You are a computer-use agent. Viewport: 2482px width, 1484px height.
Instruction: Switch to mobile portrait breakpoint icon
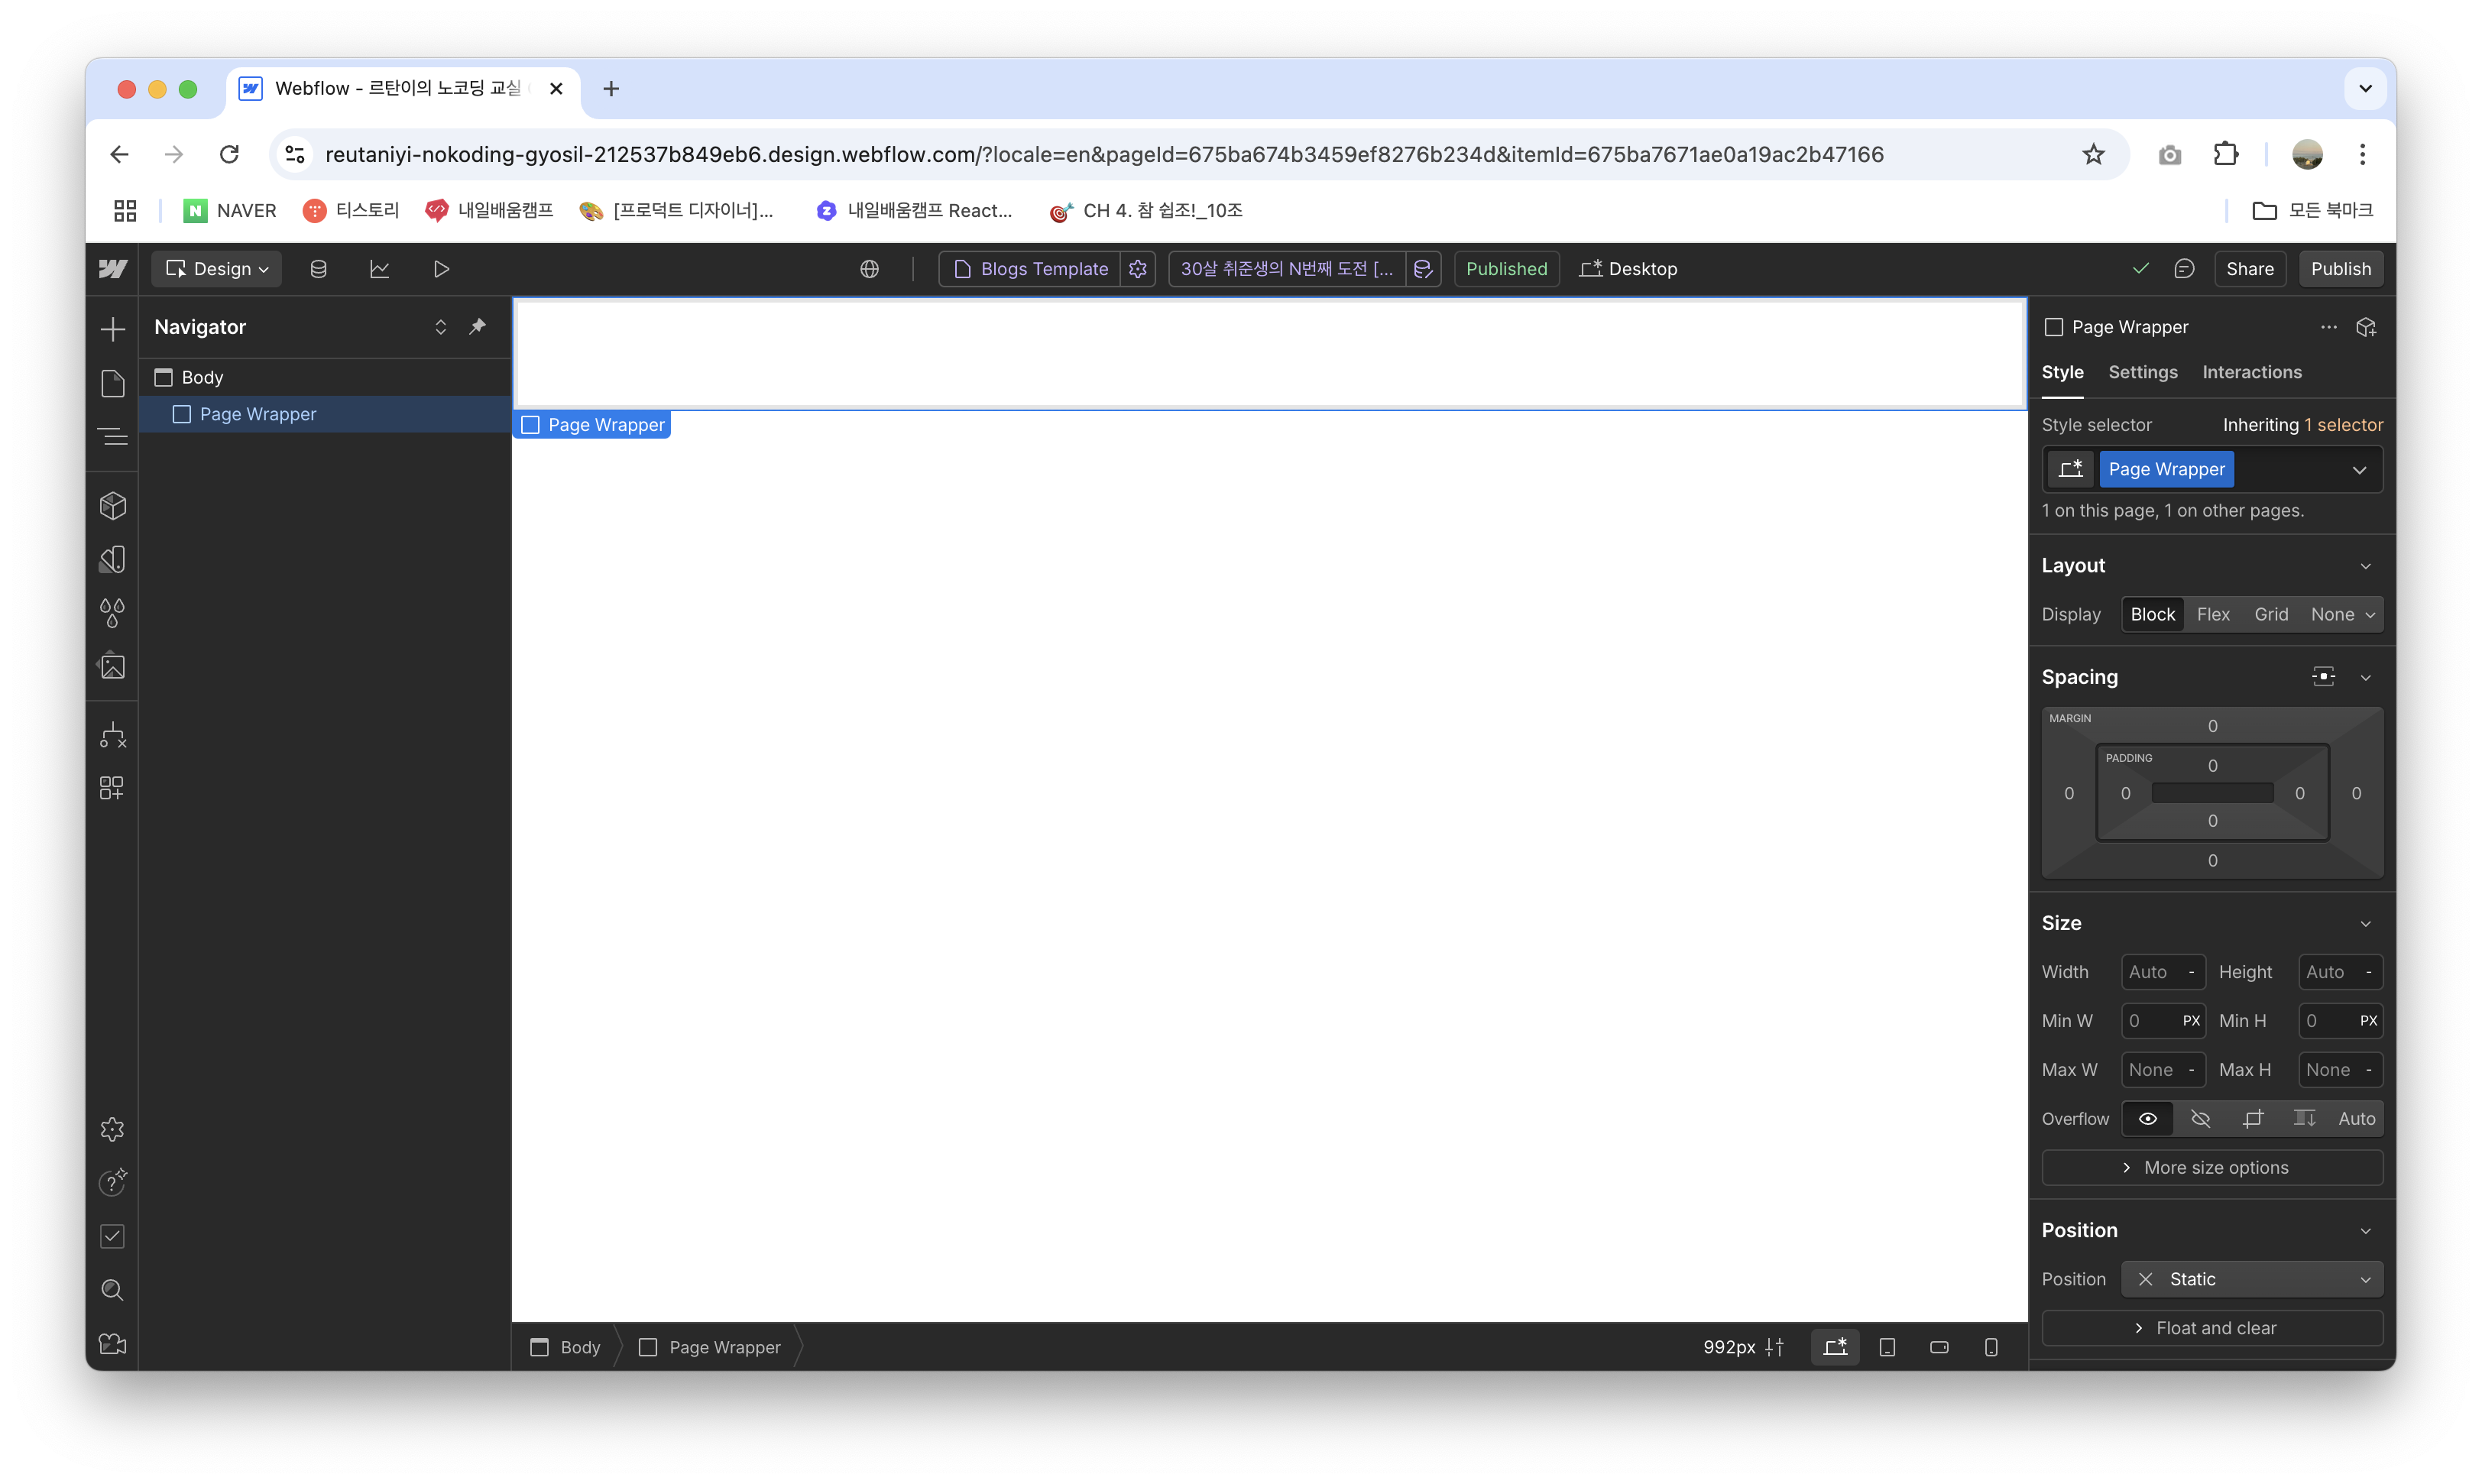pyautogui.click(x=1991, y=1347)
